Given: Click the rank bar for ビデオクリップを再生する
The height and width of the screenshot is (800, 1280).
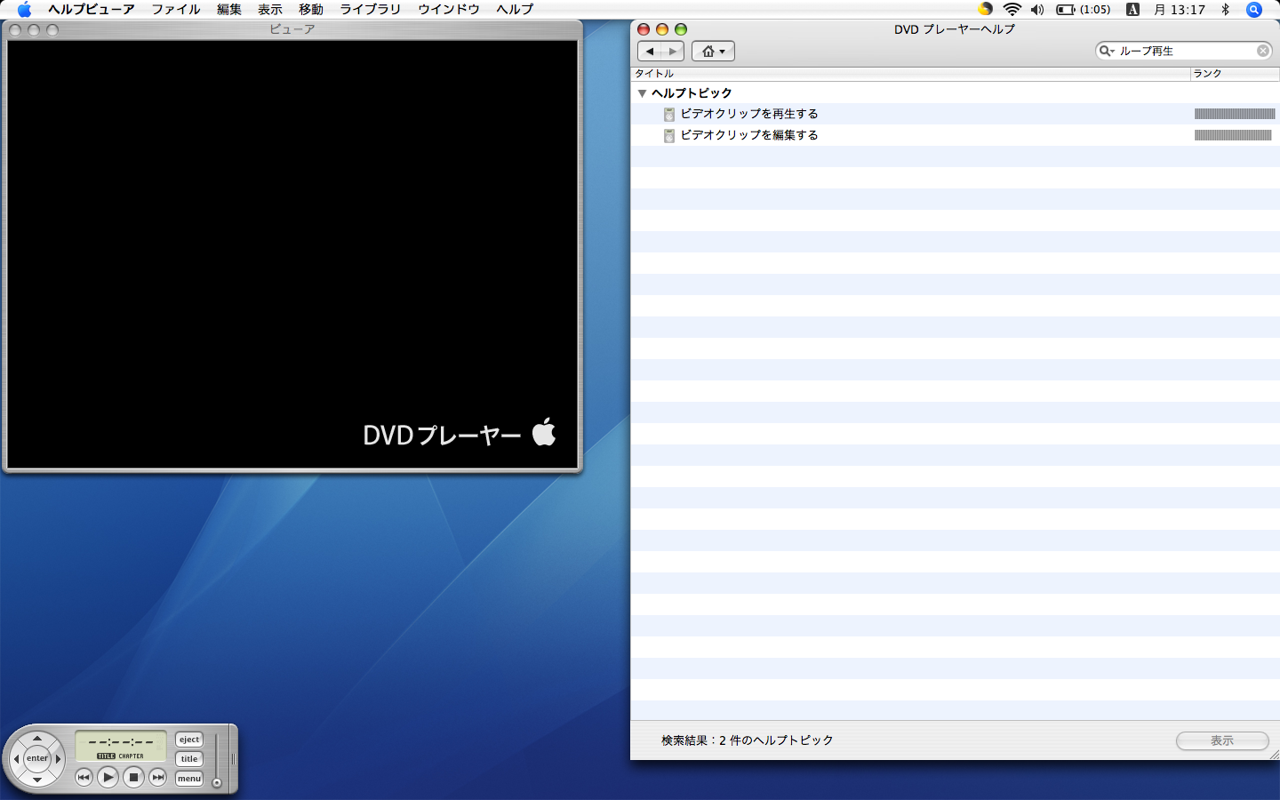Looking at the screenshot, I should pyautogui.click(x=1235, y=114).
